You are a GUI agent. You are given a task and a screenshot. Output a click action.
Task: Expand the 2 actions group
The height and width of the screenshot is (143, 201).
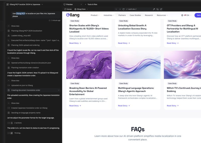click(15, 123)
